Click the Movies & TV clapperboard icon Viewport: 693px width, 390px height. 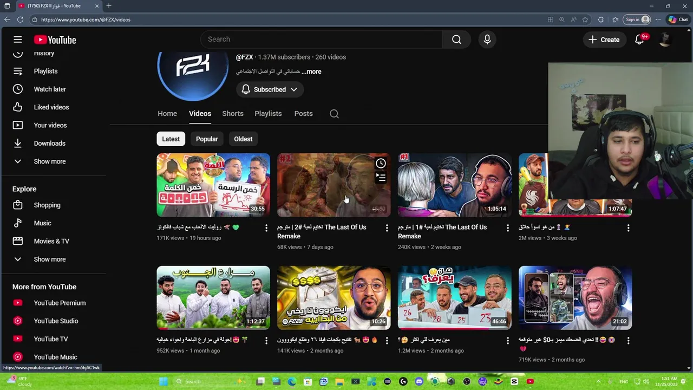[x=18, y=241]
